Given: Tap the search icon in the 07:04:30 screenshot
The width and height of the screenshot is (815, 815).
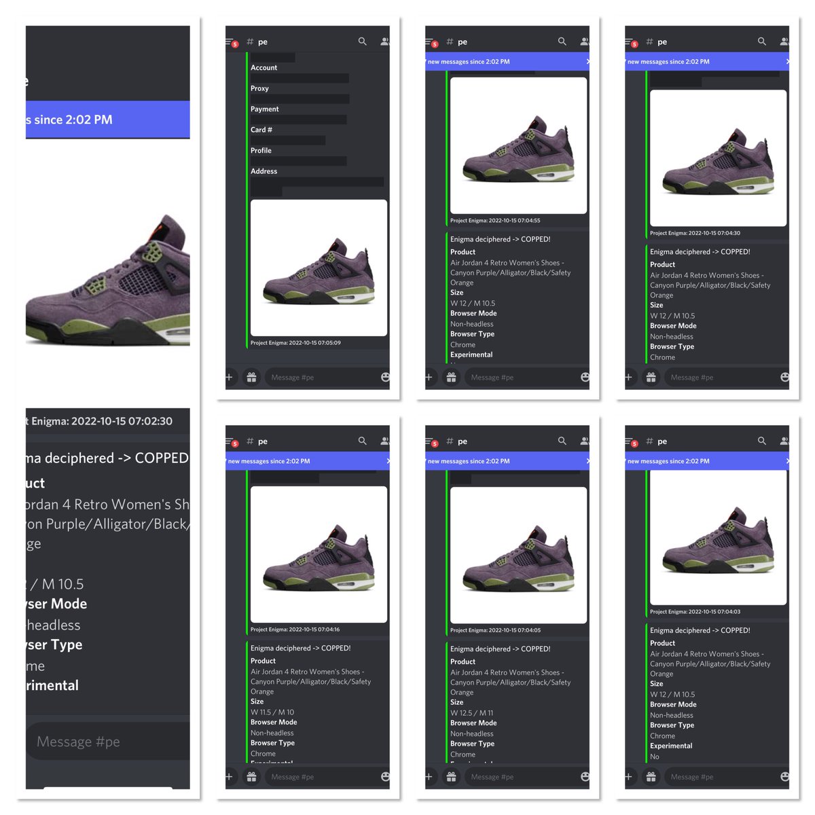Looking at the screenshot, I should point(762,41).
